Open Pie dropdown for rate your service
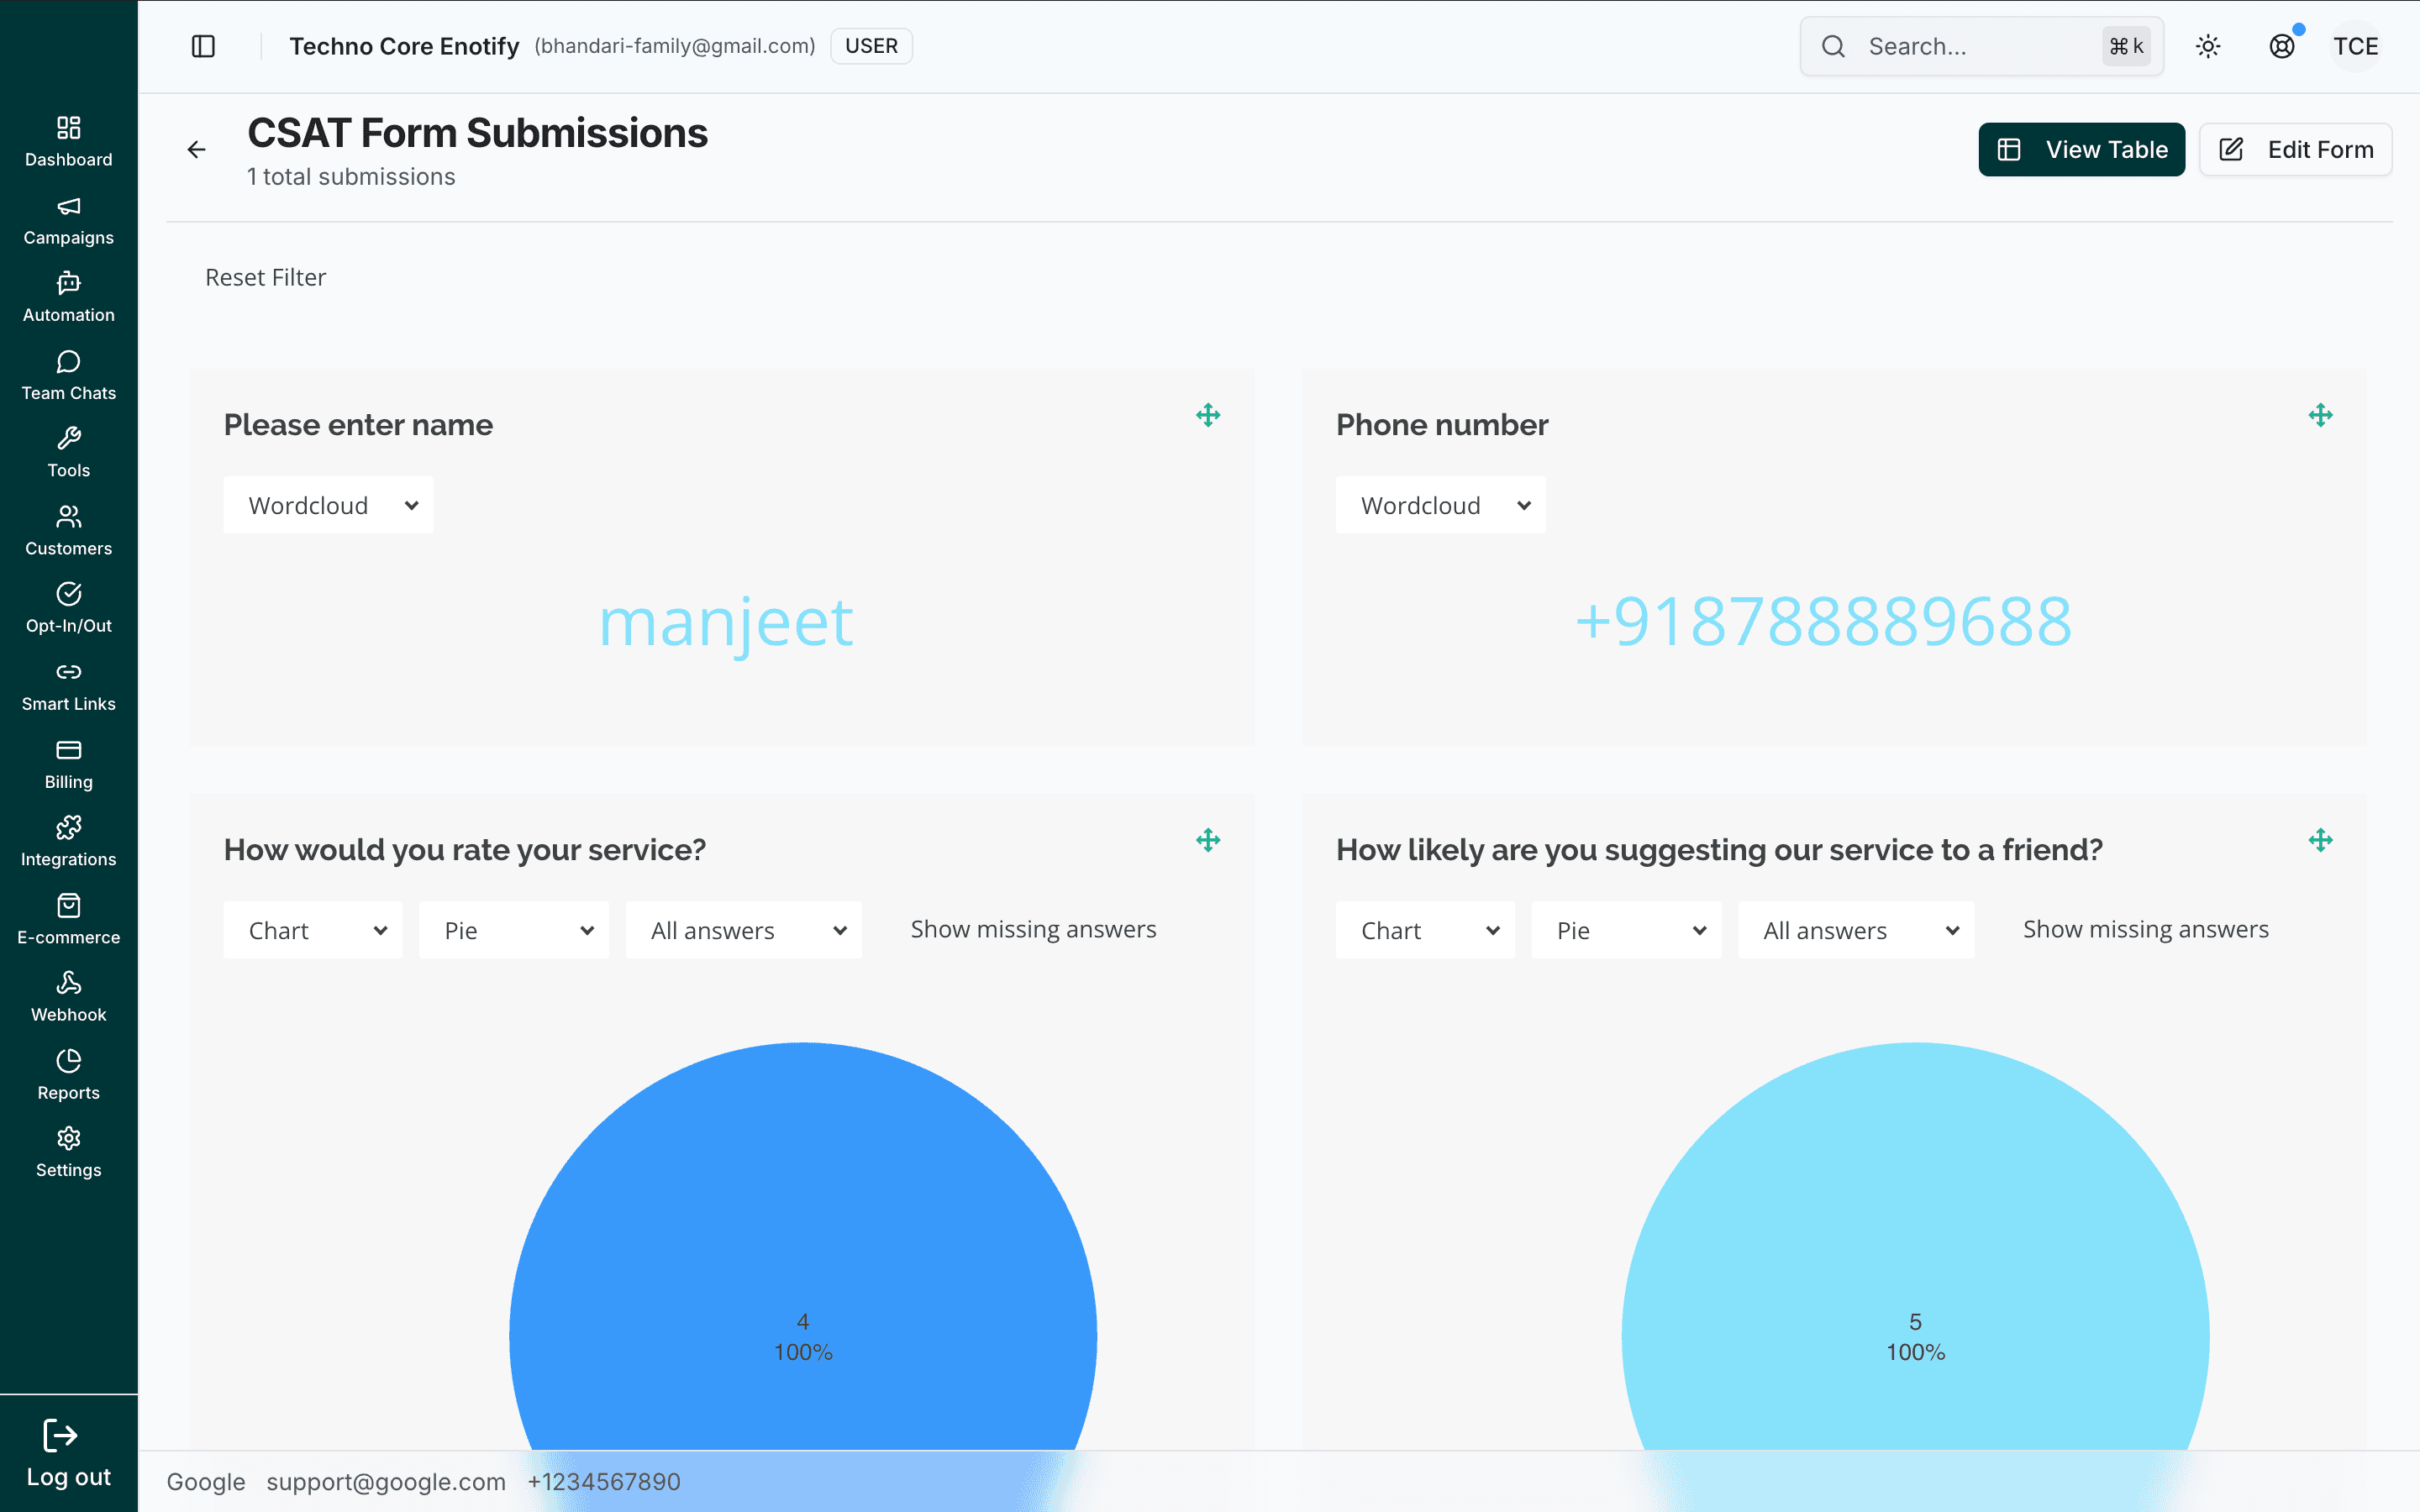This screenshot has height=1512, width=2420. coord(514,930)
